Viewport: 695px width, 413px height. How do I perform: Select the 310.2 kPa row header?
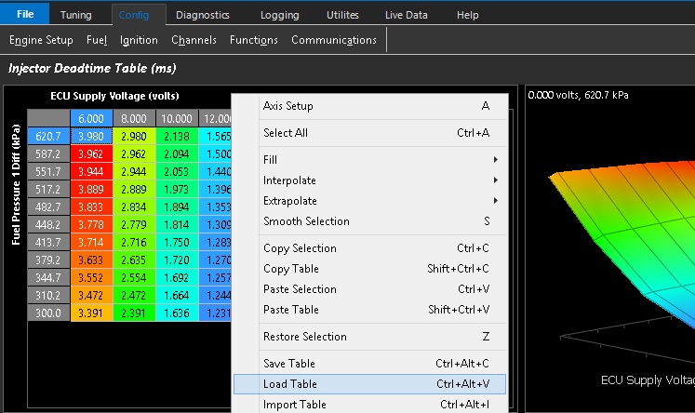[48, 296]
